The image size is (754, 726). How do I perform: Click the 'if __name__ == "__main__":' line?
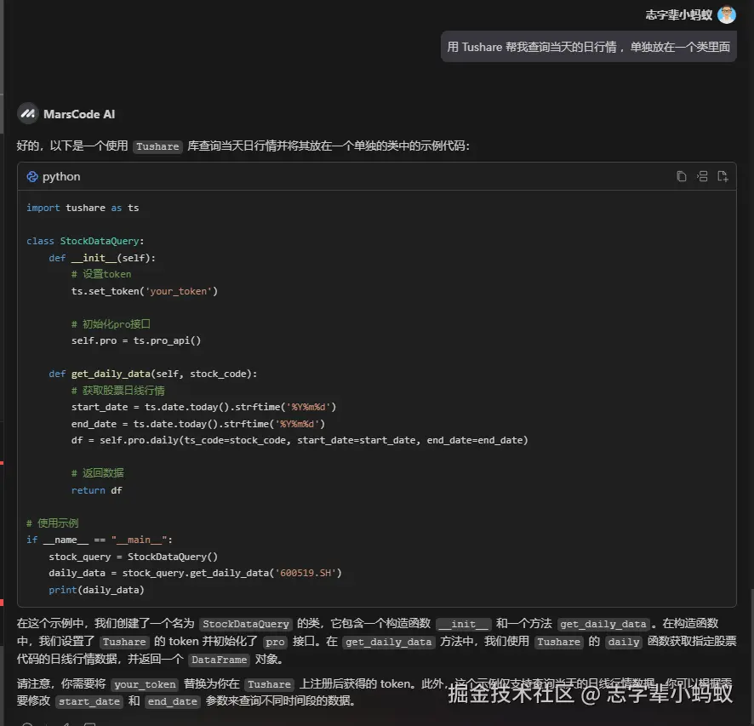point(100,540)
